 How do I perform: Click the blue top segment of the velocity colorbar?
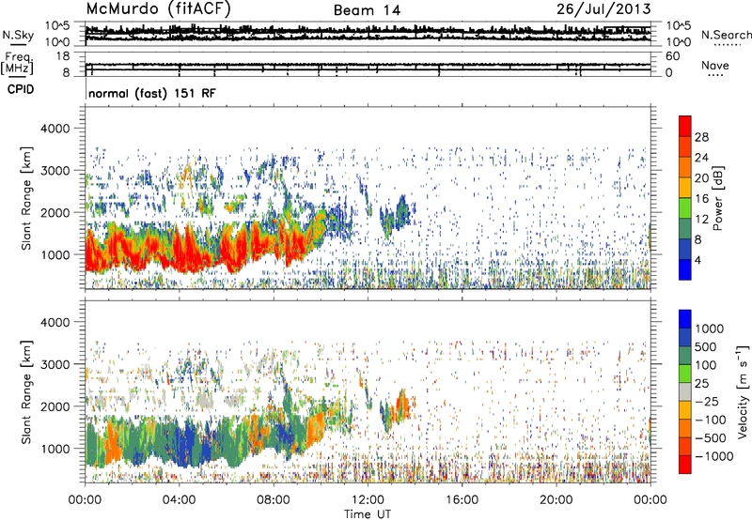click(x=685, y=319)
